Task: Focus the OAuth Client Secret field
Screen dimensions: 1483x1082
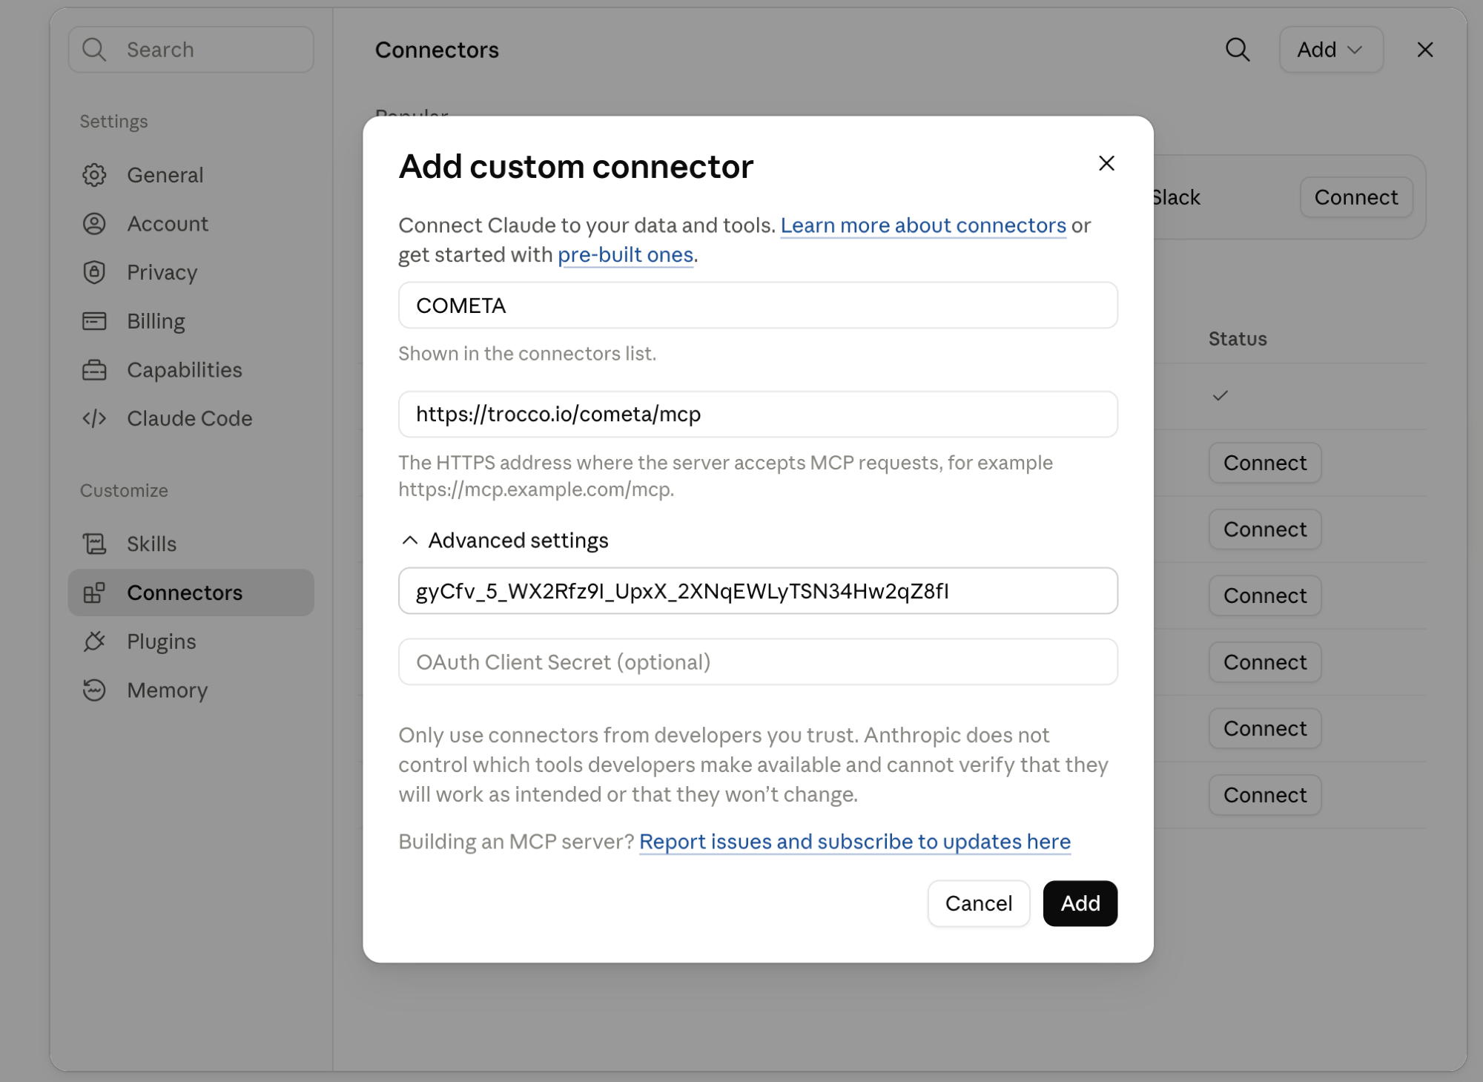Action: [758, 662]
